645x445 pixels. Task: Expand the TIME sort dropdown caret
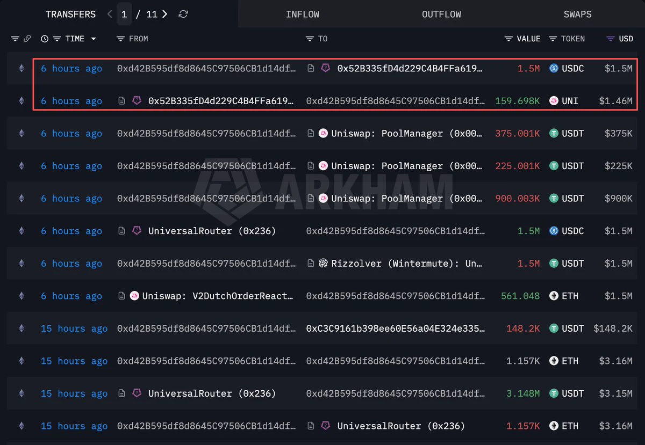[x=94, y=39]
